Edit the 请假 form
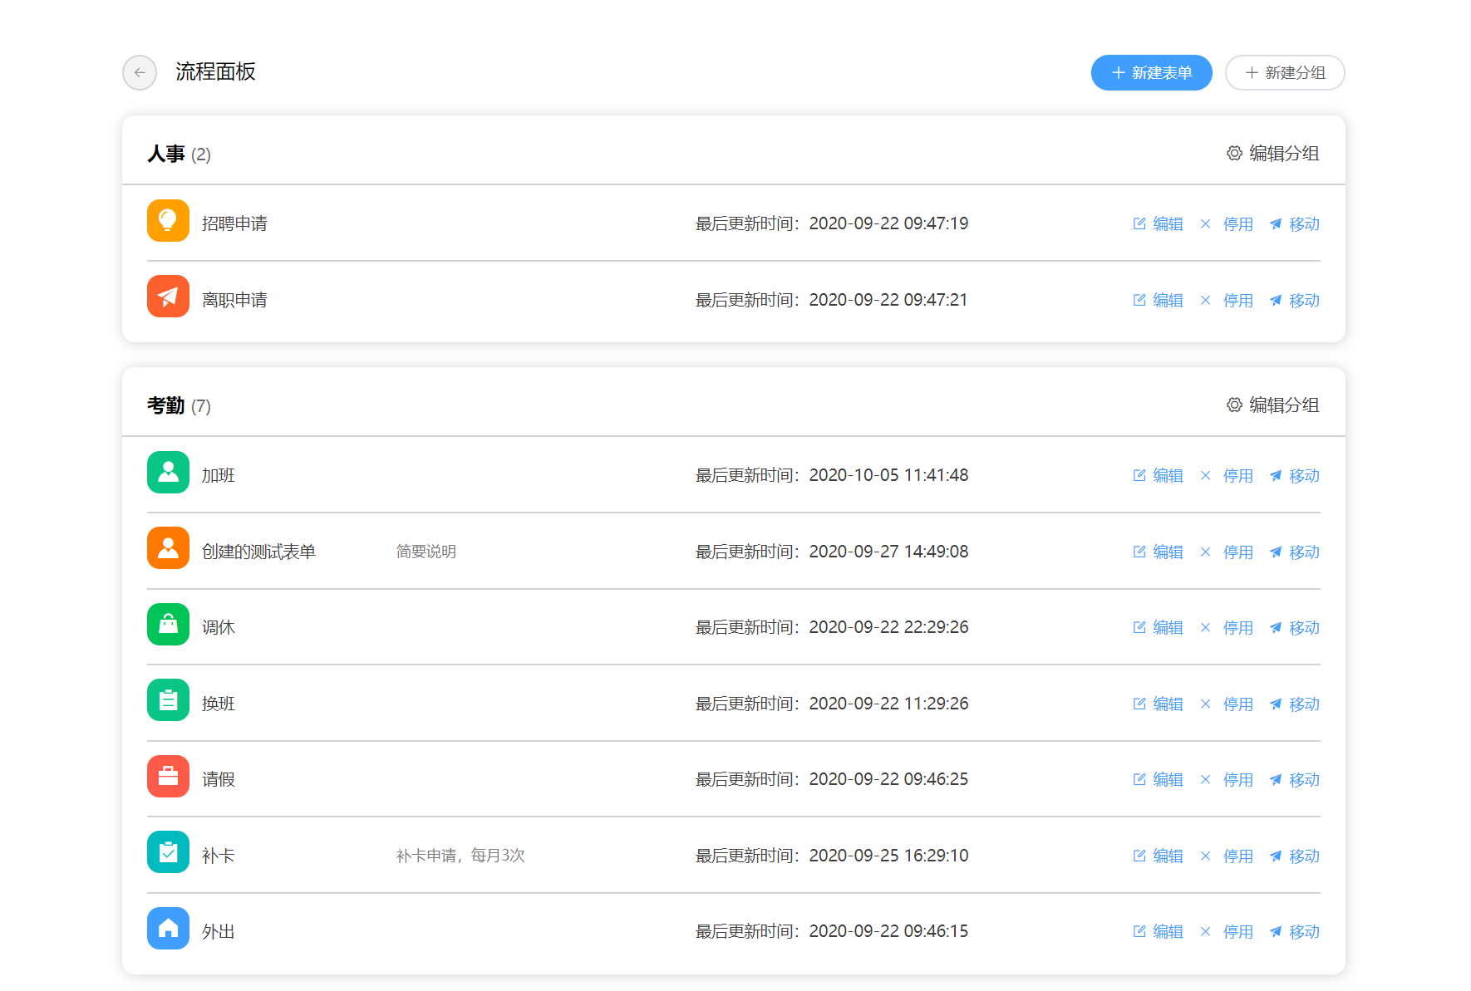Image resolution: width=1471 pixels, height=991 pixels. tap(1158, 780)
